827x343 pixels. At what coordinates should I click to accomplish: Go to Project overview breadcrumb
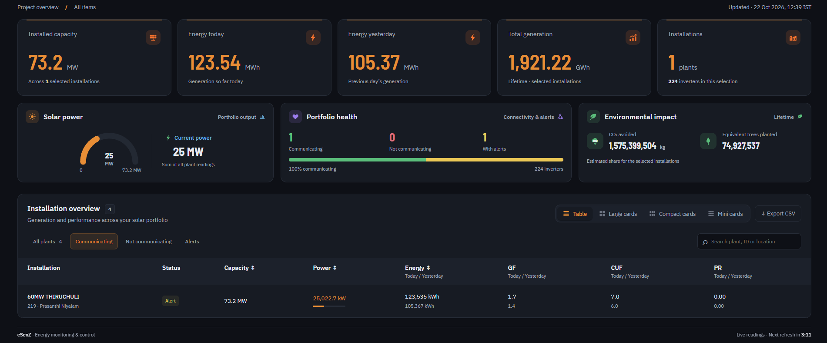[38, 7]
